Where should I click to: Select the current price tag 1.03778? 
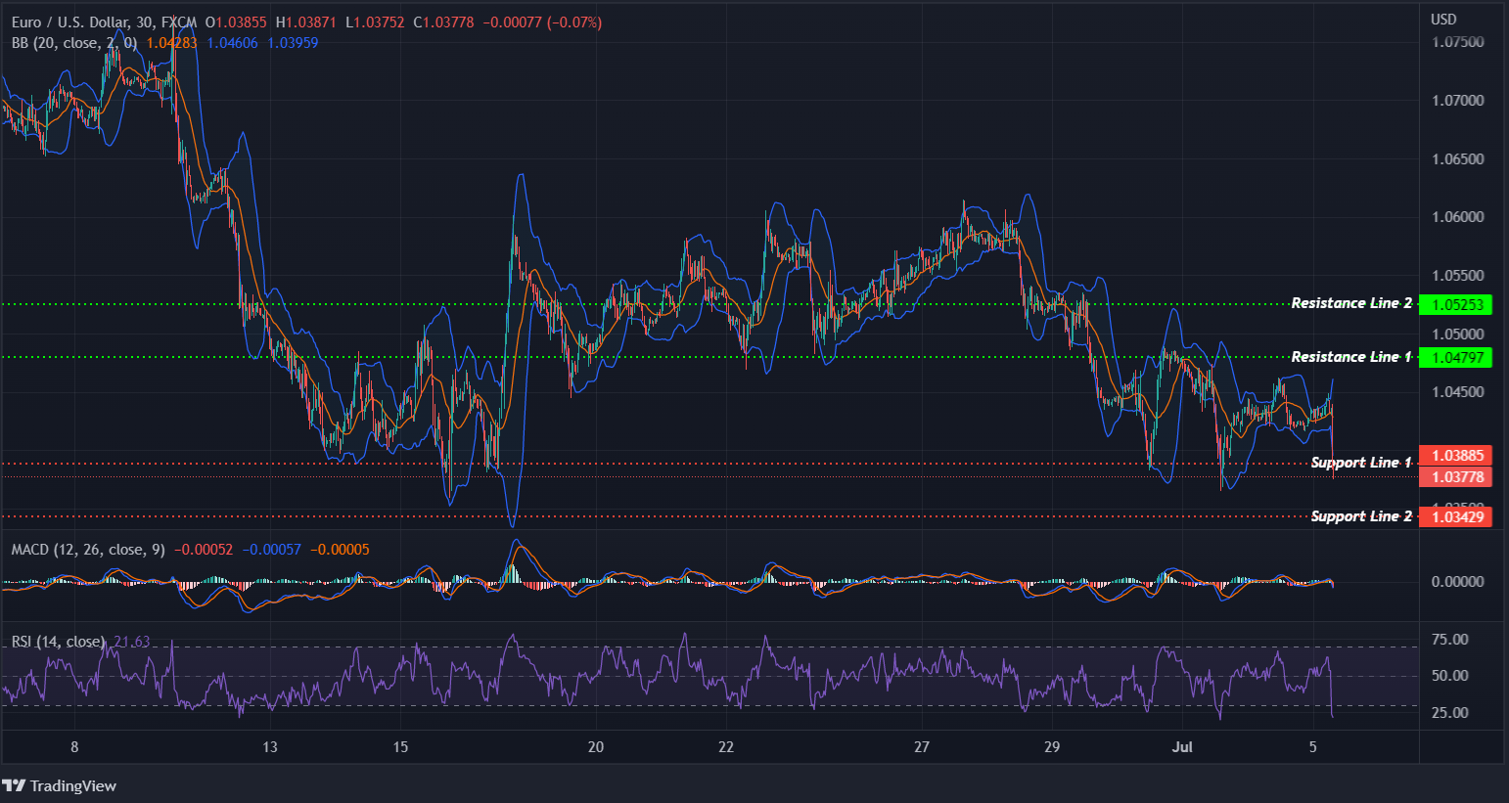[1456, 476]
